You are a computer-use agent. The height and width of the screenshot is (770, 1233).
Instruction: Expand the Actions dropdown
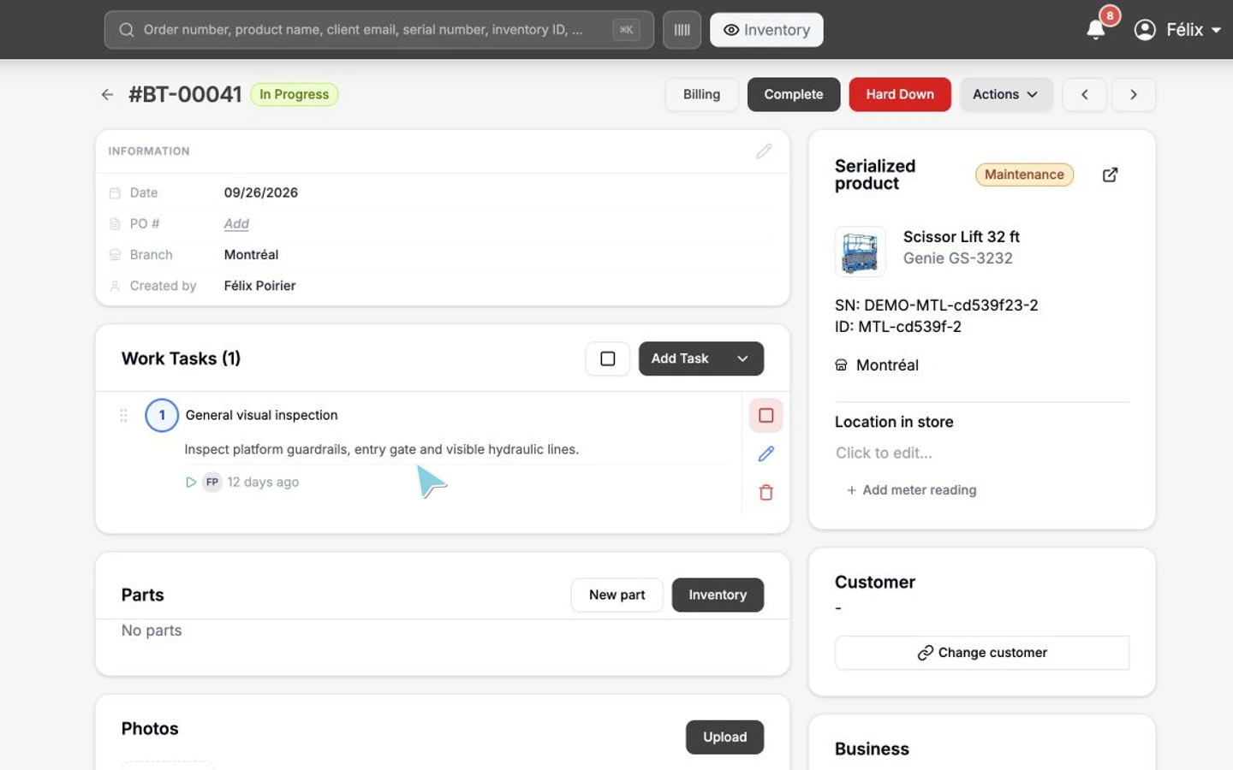pos(1005,94)
